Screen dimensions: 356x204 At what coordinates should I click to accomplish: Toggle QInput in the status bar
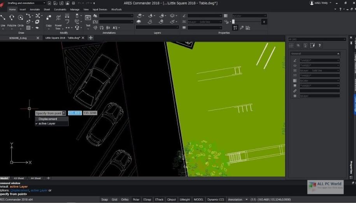click(x=172, y=199)
